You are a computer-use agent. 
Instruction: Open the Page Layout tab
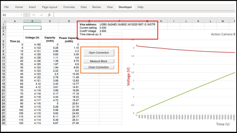(50, 7)
